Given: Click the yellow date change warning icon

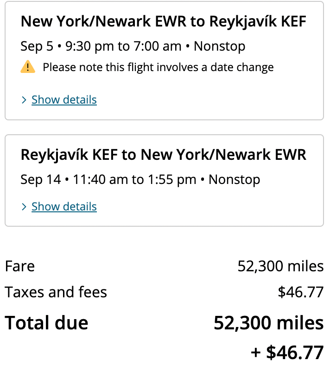Looking at the screenshot, I should coord(28,67).
